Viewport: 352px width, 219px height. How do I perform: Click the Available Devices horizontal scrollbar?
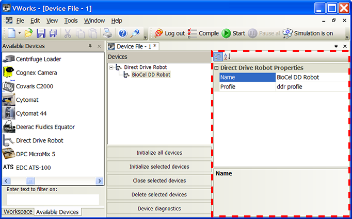[52, 181]
